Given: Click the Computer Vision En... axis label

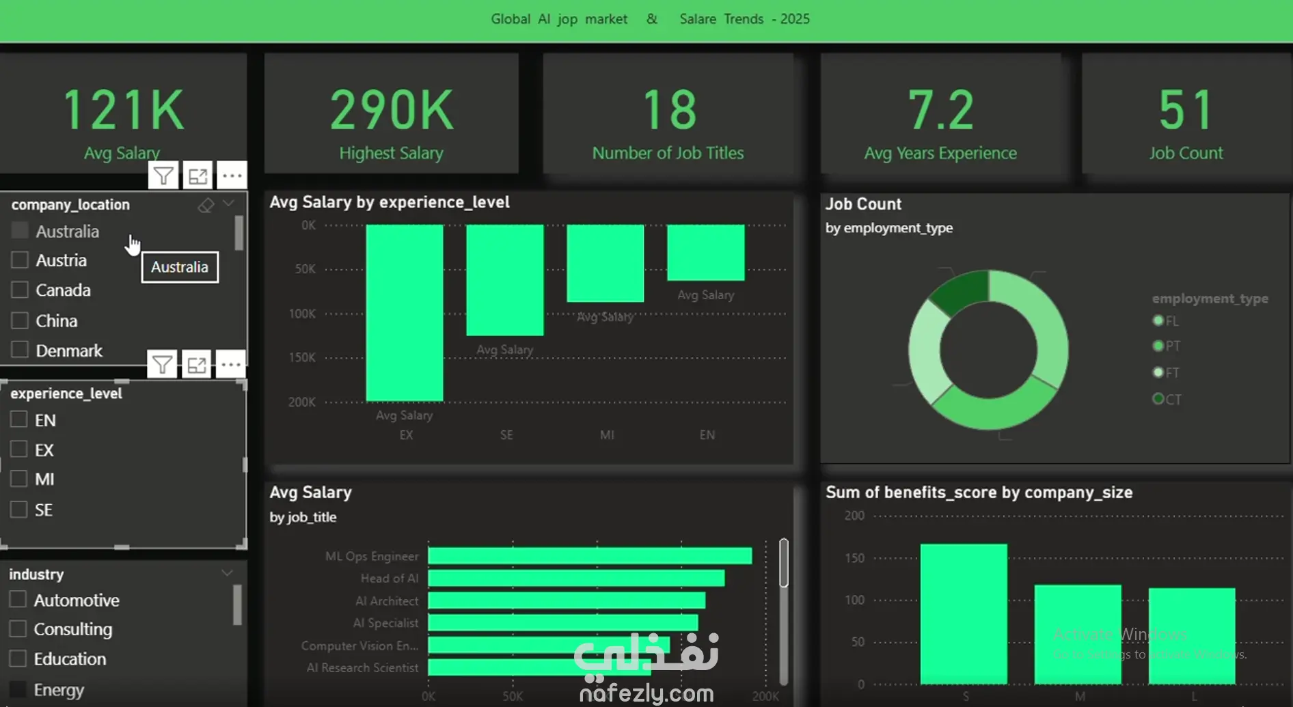Looking at the screenshot, I should pyautogui.click(x=359, y=646).
